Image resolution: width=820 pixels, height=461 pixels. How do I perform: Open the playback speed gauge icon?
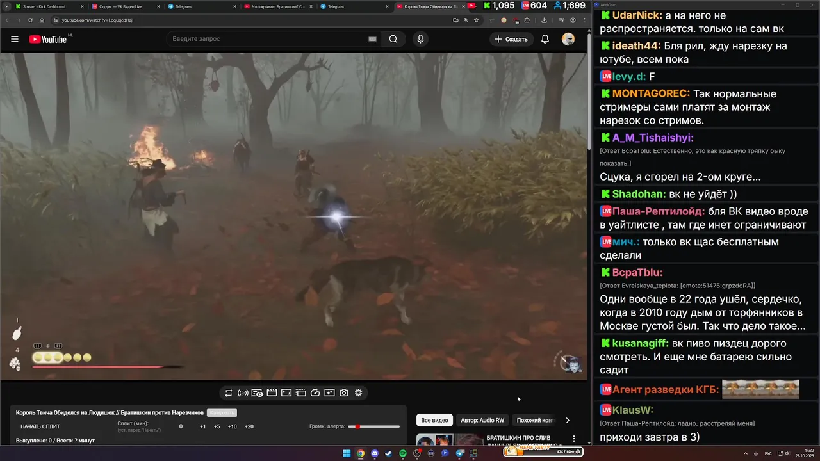[315, 393]
